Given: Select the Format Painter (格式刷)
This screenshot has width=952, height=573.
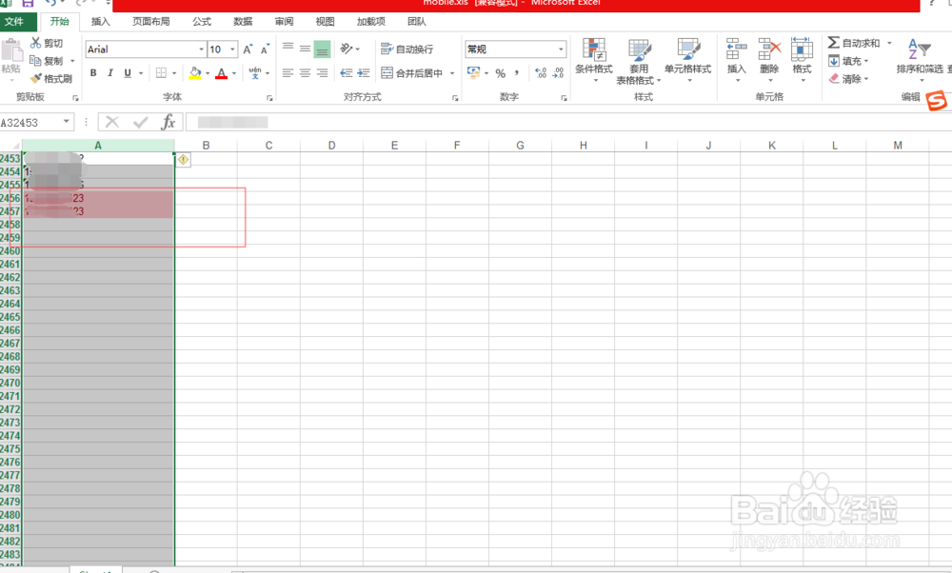Looking at the screenshot, I should [x=51, y=78].
